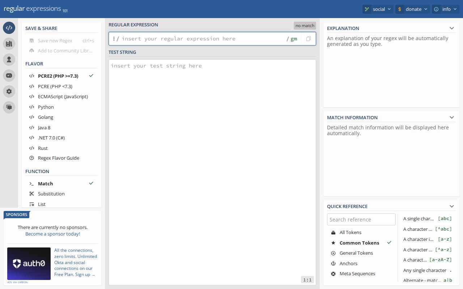
Task: Select the Python flavor
Action: tap(46, 107)
